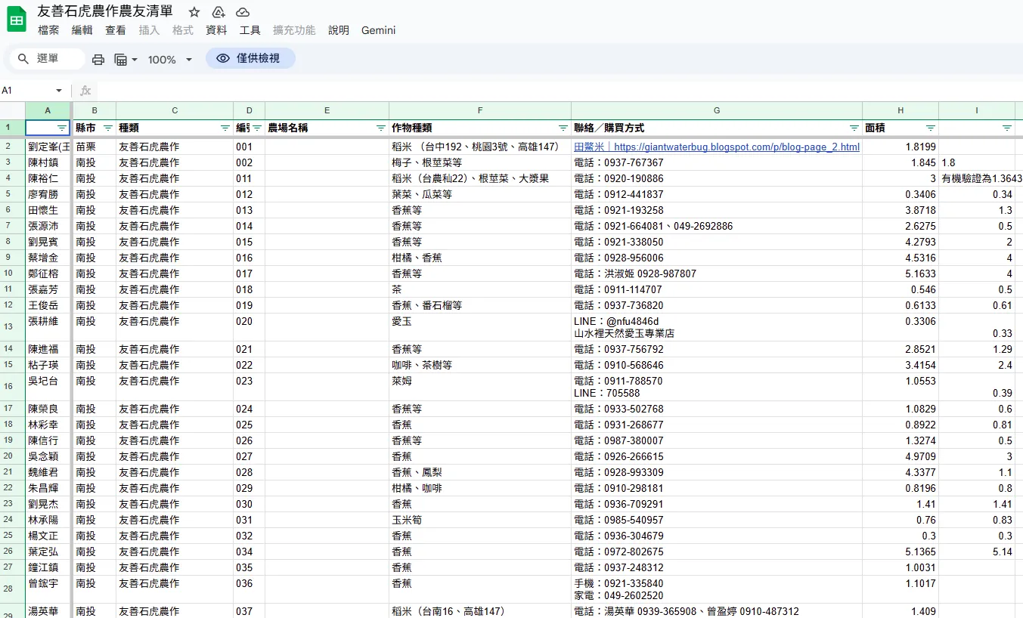Open the column I filter icon
1023x618 pixels.
1006,128
